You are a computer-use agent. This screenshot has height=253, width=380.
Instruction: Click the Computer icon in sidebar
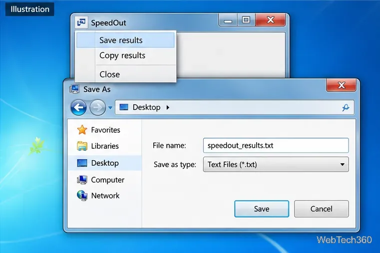click(82, 180)
